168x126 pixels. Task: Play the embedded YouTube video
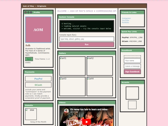point(87,122)
